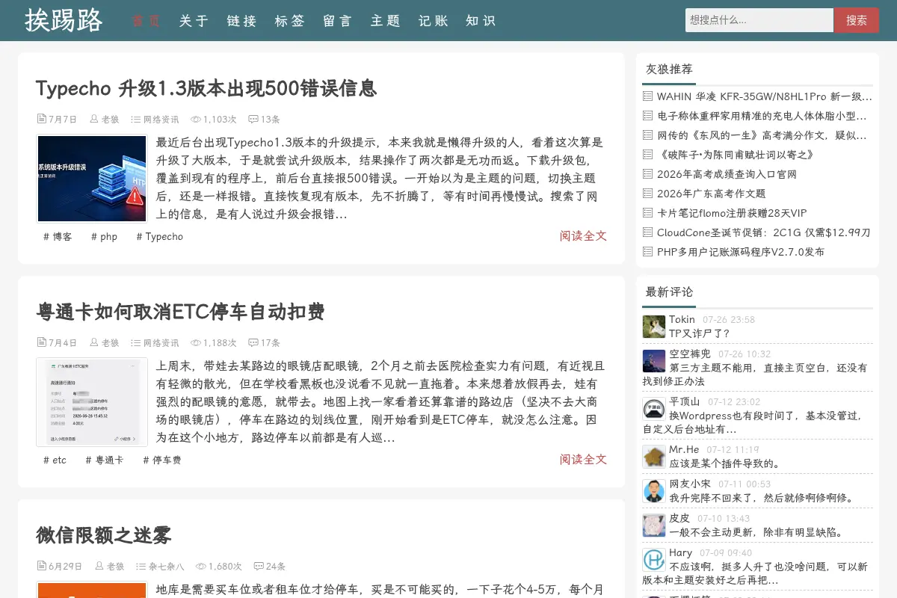Open the 记账 navigation item
This screenshot has height=598, width=897.
tap(433, 21)
